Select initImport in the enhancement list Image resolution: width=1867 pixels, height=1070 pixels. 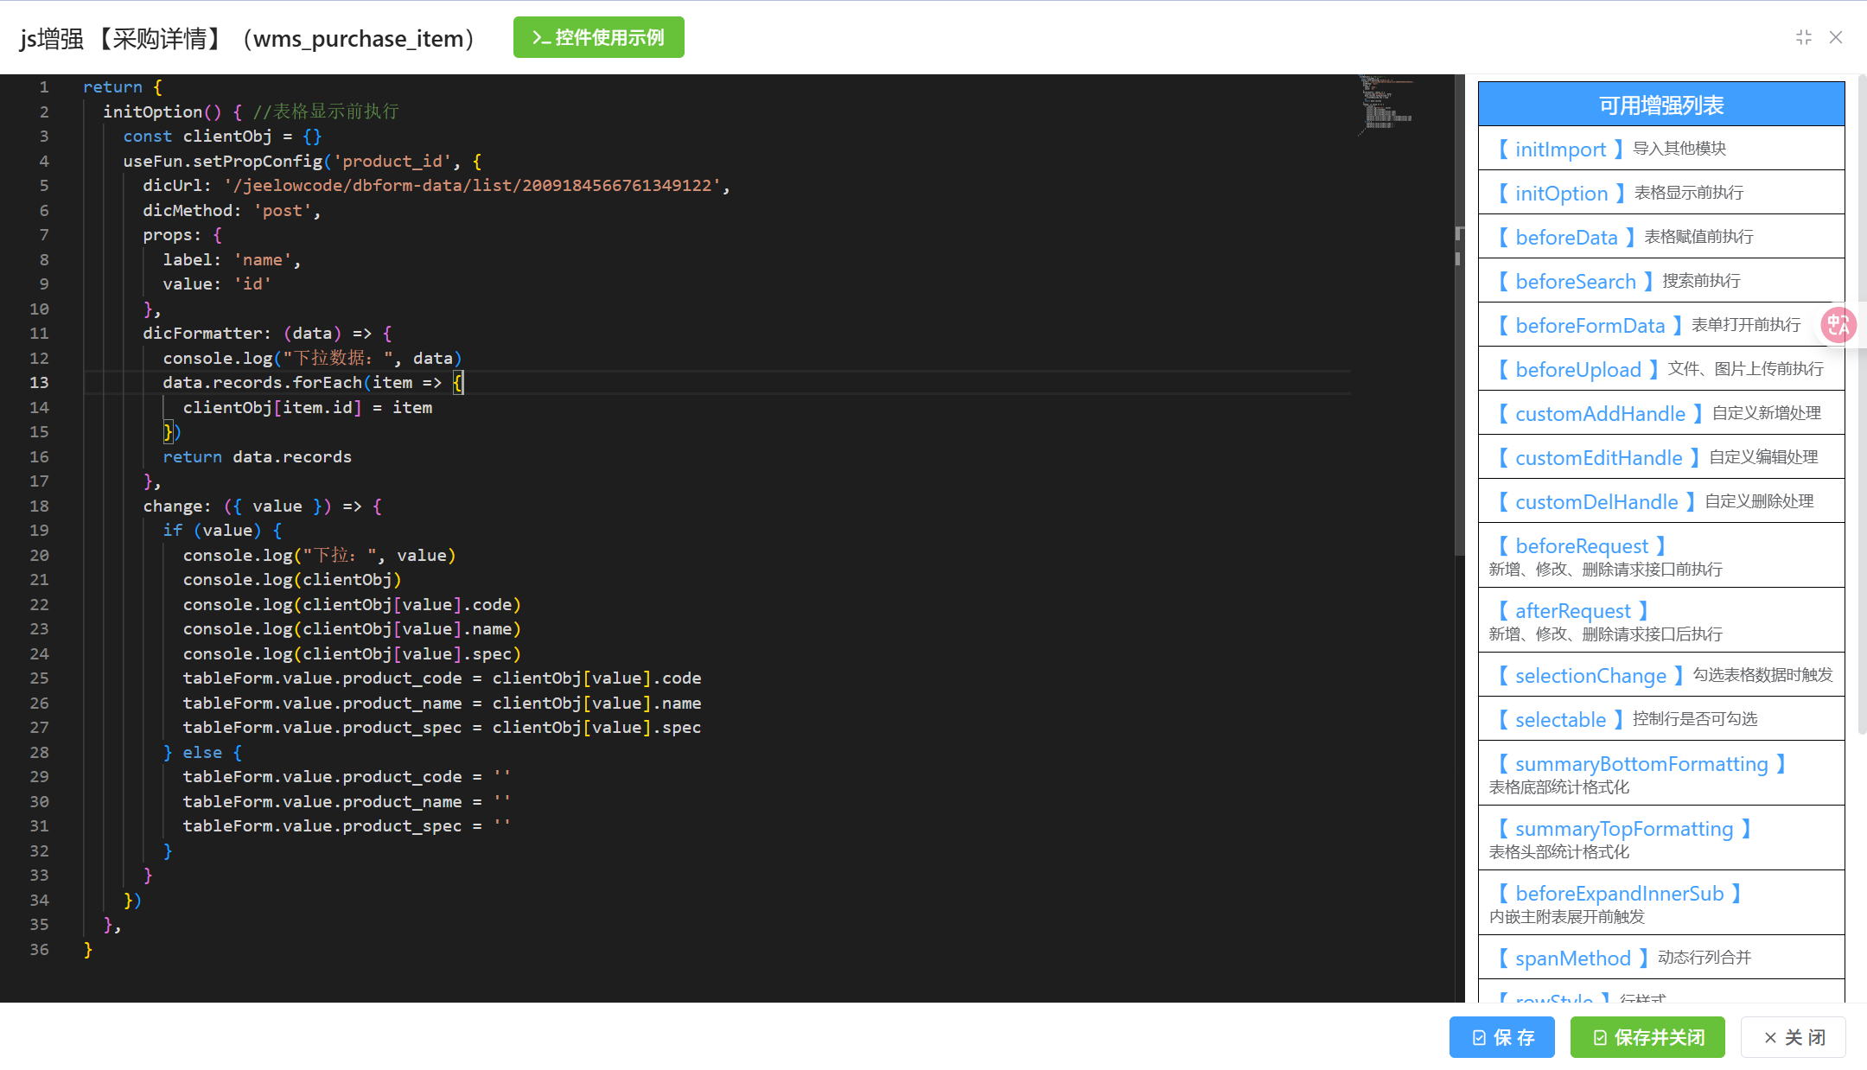pos(1560,149)
